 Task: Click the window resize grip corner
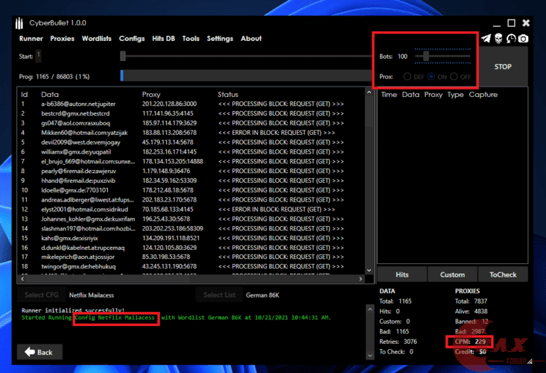pyautogui.click(x=530, y=362)
